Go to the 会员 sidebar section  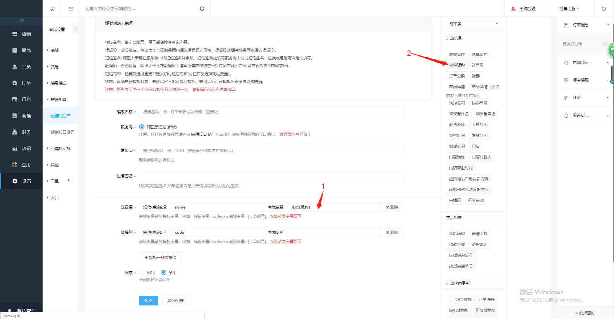[x=21, y=67]
